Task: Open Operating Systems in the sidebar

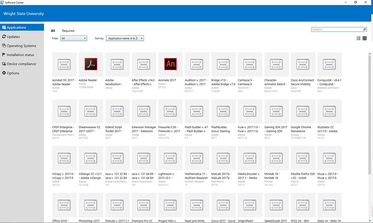Action: tap(22, 46)
